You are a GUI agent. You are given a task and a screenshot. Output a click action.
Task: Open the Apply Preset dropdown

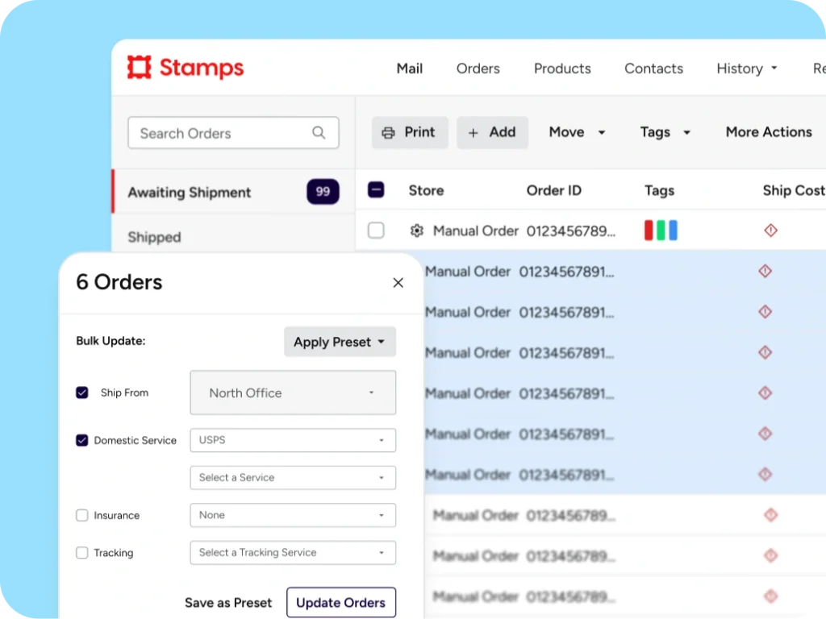coord(340,342)
